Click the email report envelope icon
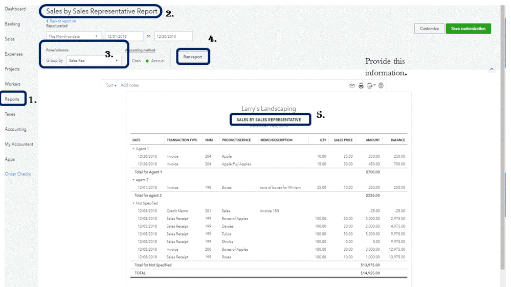The image size is (511, 287). 352,86
